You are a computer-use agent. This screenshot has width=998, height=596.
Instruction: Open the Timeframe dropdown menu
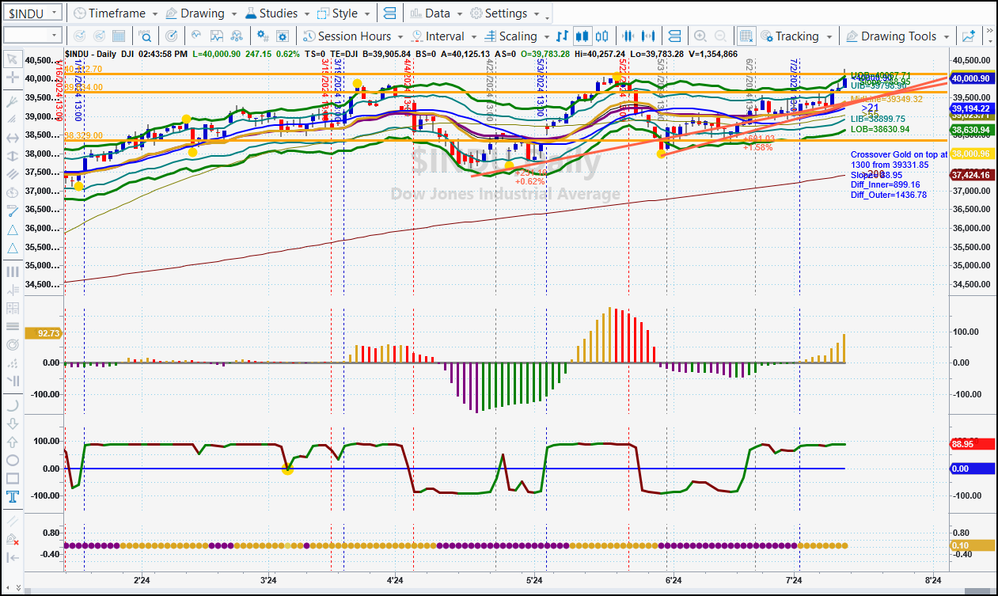coord(114,13)
